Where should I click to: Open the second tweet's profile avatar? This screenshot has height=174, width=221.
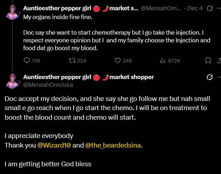13,81
